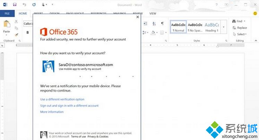
Task: Open Ribbon Display Options icon
Action: pos(226,5)
